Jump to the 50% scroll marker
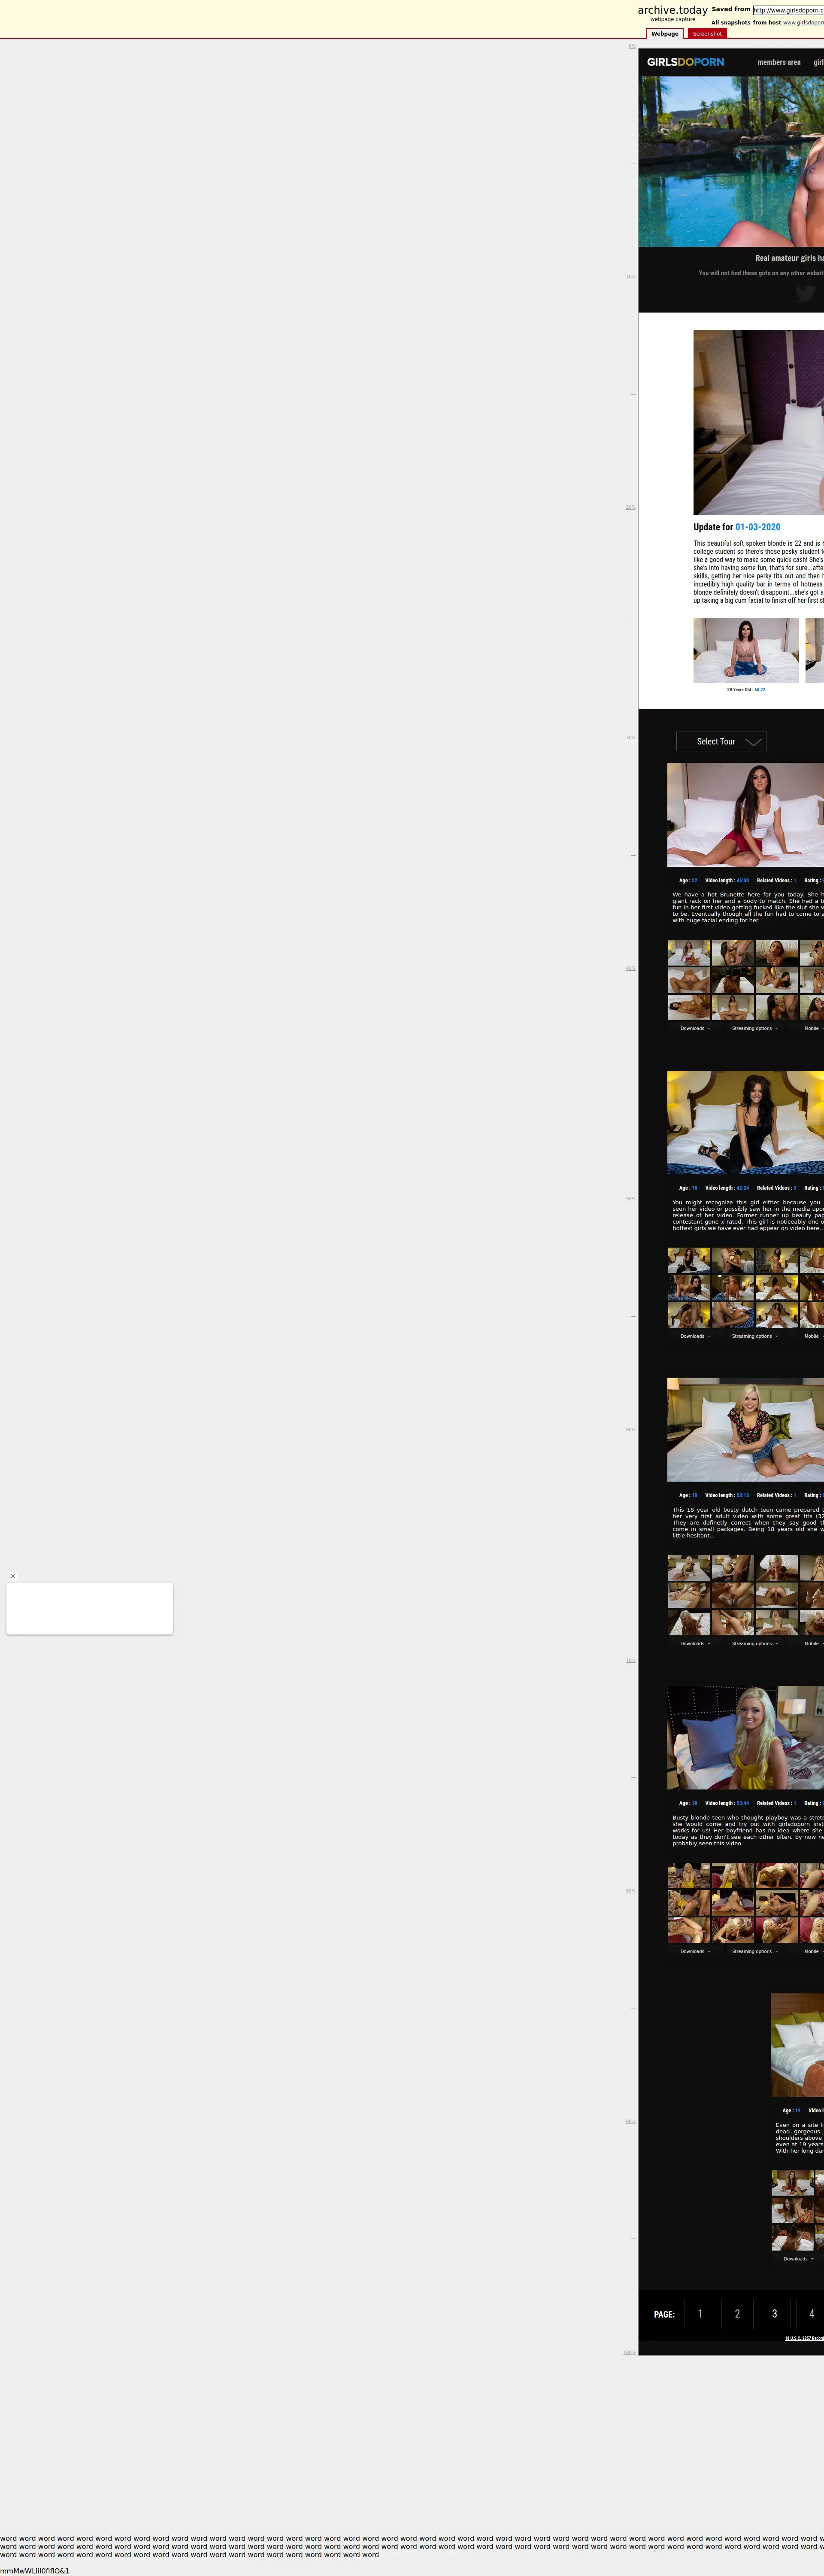This screenshot has width=824, height=2576. 630,1199
